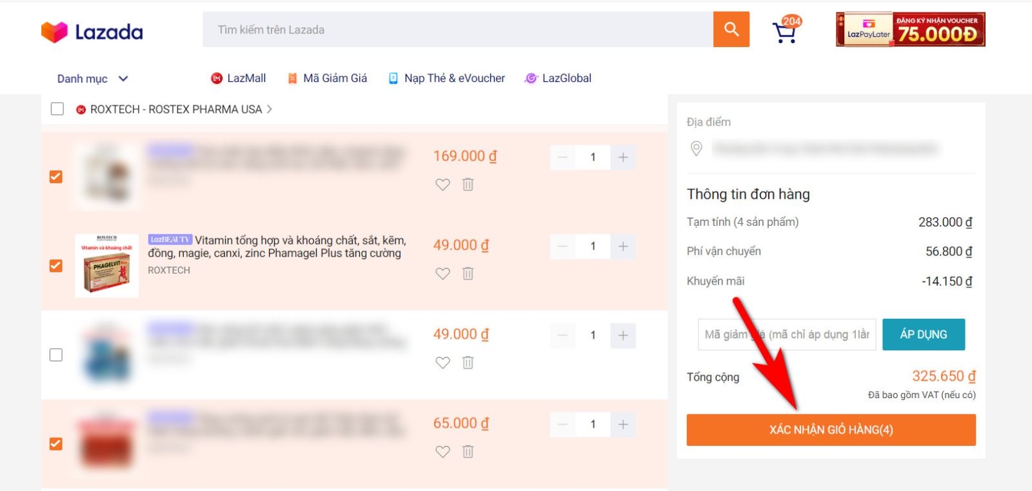
Task: Click quantity field of the 169.000 đ item
Action: [593, 157]
